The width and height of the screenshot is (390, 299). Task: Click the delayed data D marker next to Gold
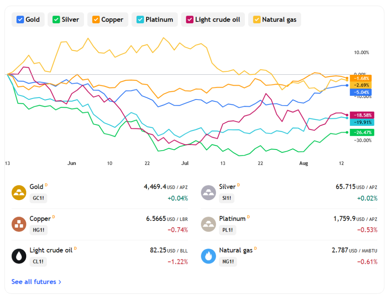pyautogui.click(x=46, y=185)
